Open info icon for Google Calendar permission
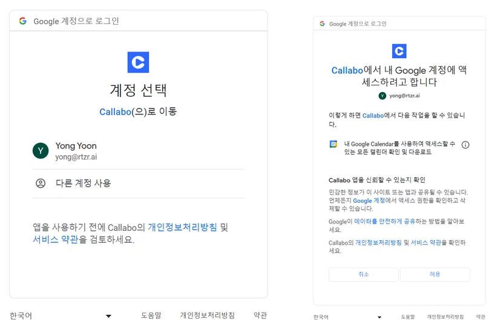Screen dimensions: 501x324 pyautogui.click(x=465, y=145)
